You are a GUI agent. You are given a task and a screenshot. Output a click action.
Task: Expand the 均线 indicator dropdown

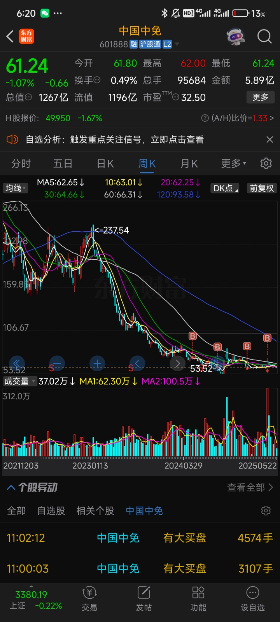16,188
